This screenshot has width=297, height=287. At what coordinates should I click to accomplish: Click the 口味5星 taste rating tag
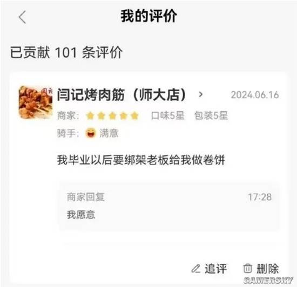point(167,115)
